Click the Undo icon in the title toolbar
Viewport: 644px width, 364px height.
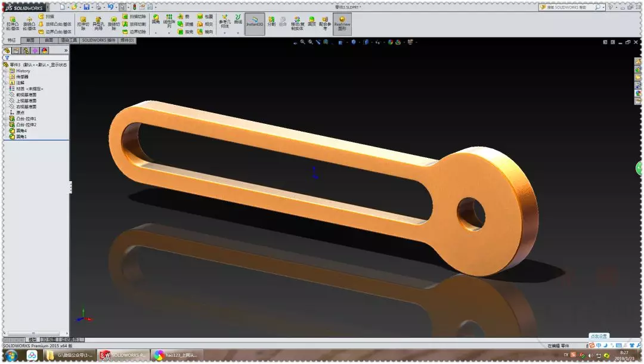[110, 7]
